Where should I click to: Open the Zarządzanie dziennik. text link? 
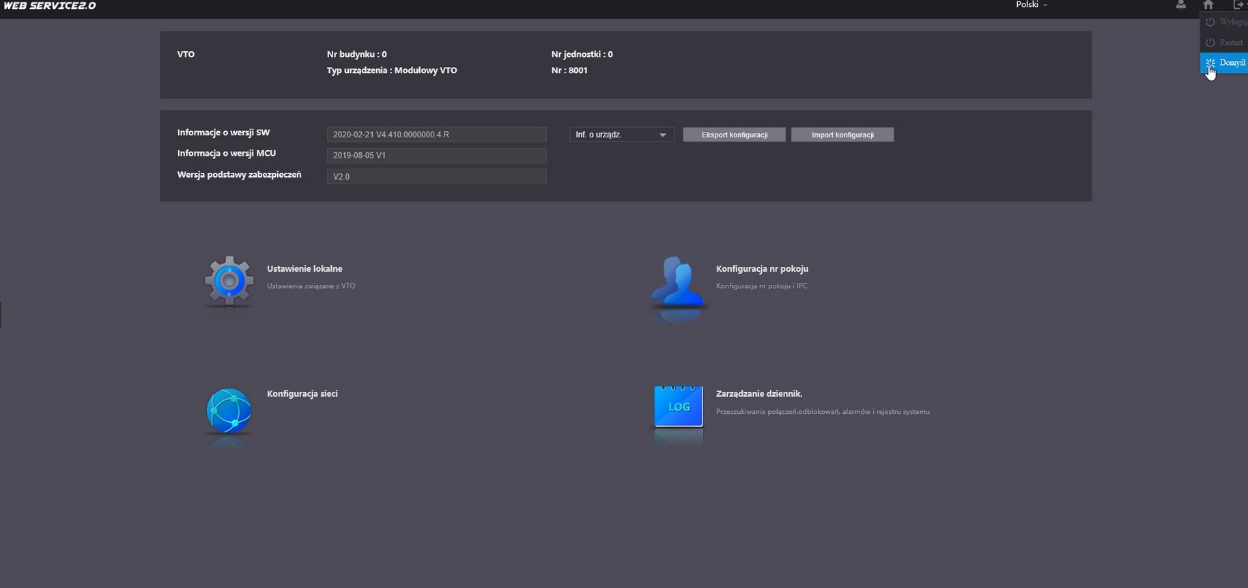tap(758, 394)
